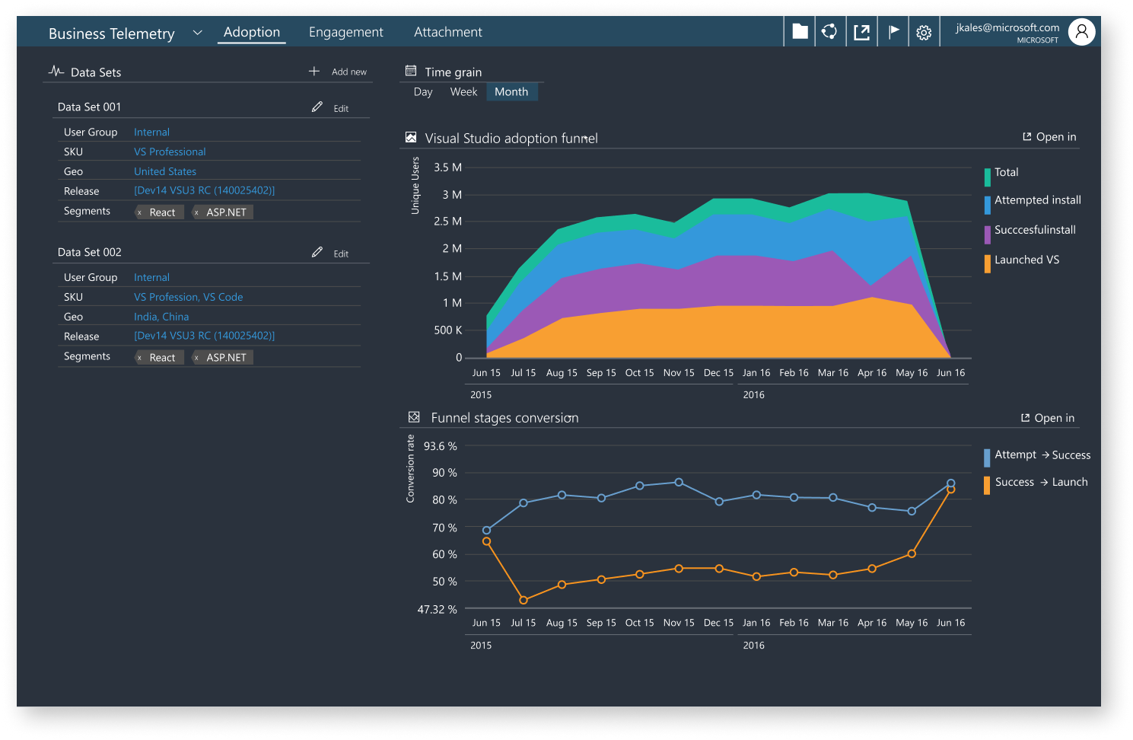Click the Total legend color swatch

point(987,177)
